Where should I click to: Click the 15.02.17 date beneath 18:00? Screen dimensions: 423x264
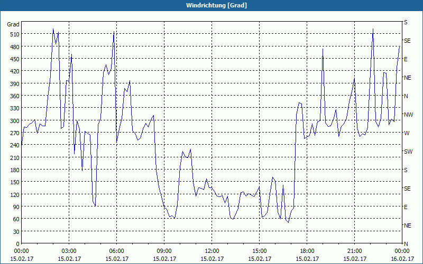pyautogui.click(x=307, y=259)
